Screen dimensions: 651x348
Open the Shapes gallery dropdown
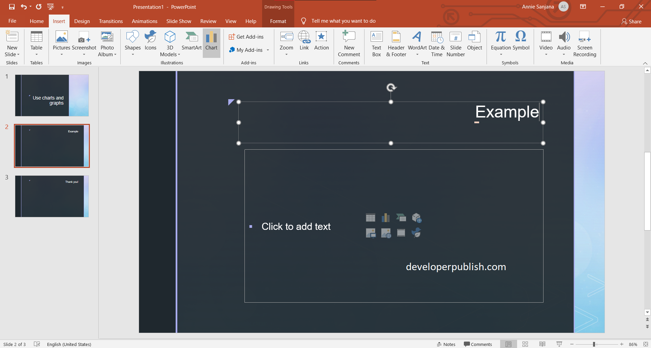[x=132, y=54]
